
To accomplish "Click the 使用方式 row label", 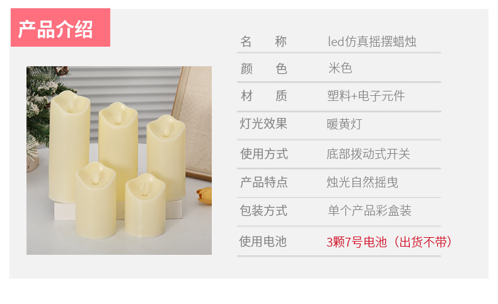I will (264, 154).
